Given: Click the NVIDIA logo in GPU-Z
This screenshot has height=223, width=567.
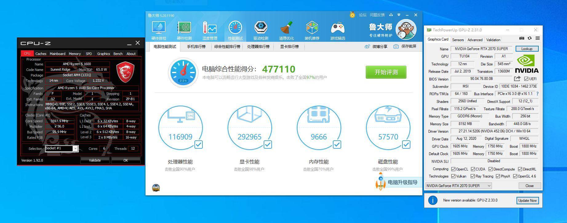Looking at the screenshot, I should [x=527, y=64].
